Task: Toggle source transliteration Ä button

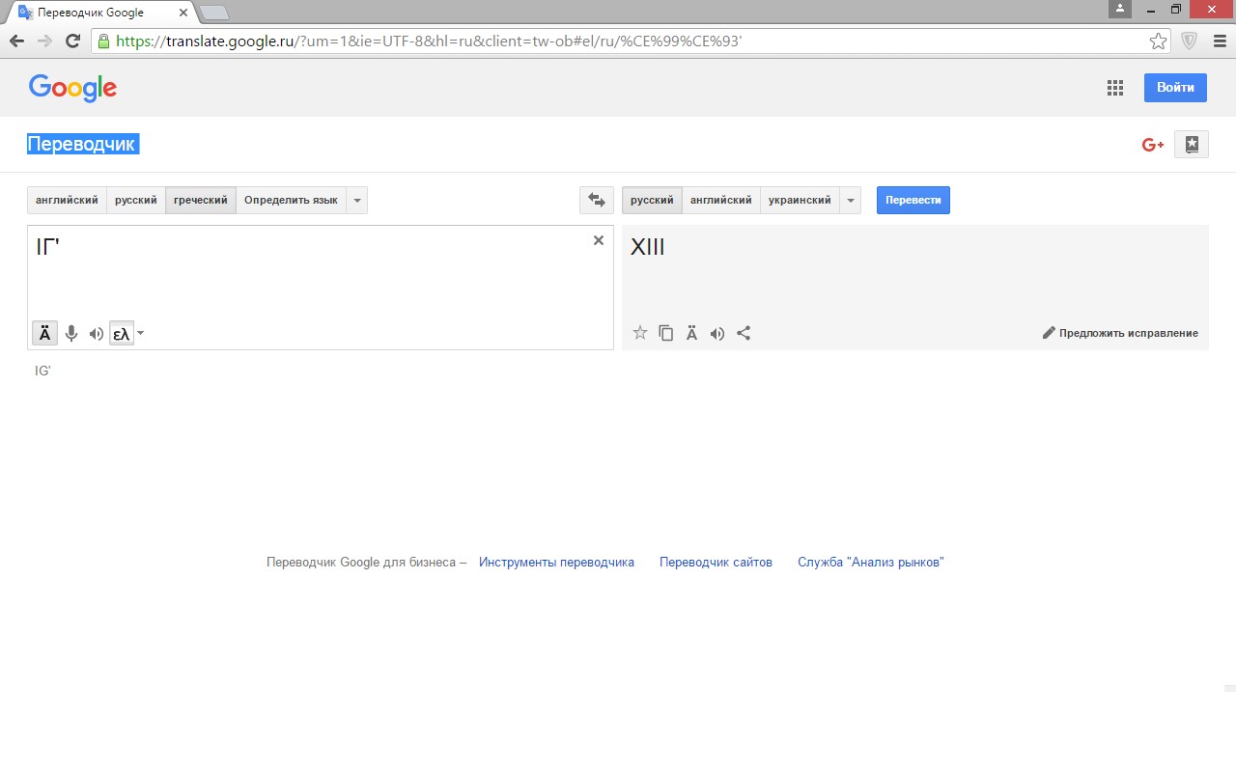Action: [44, 334]
